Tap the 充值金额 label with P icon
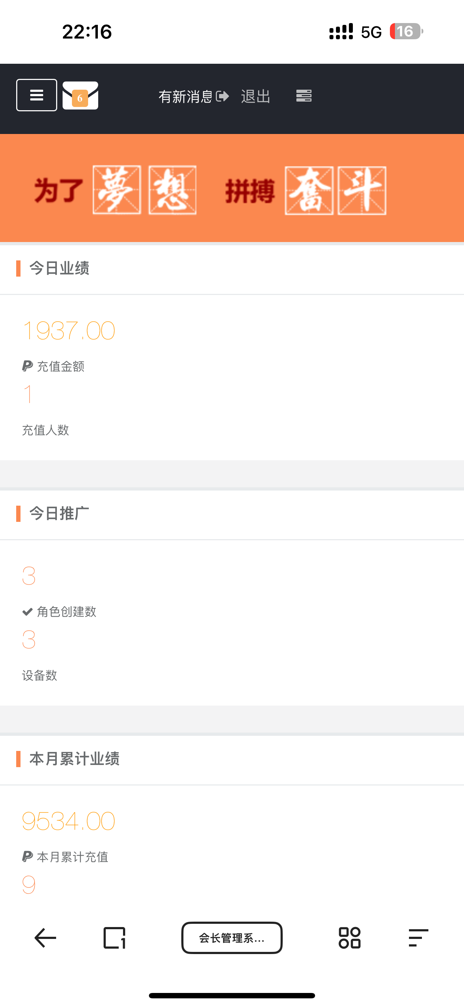 [x=54, y=366]
